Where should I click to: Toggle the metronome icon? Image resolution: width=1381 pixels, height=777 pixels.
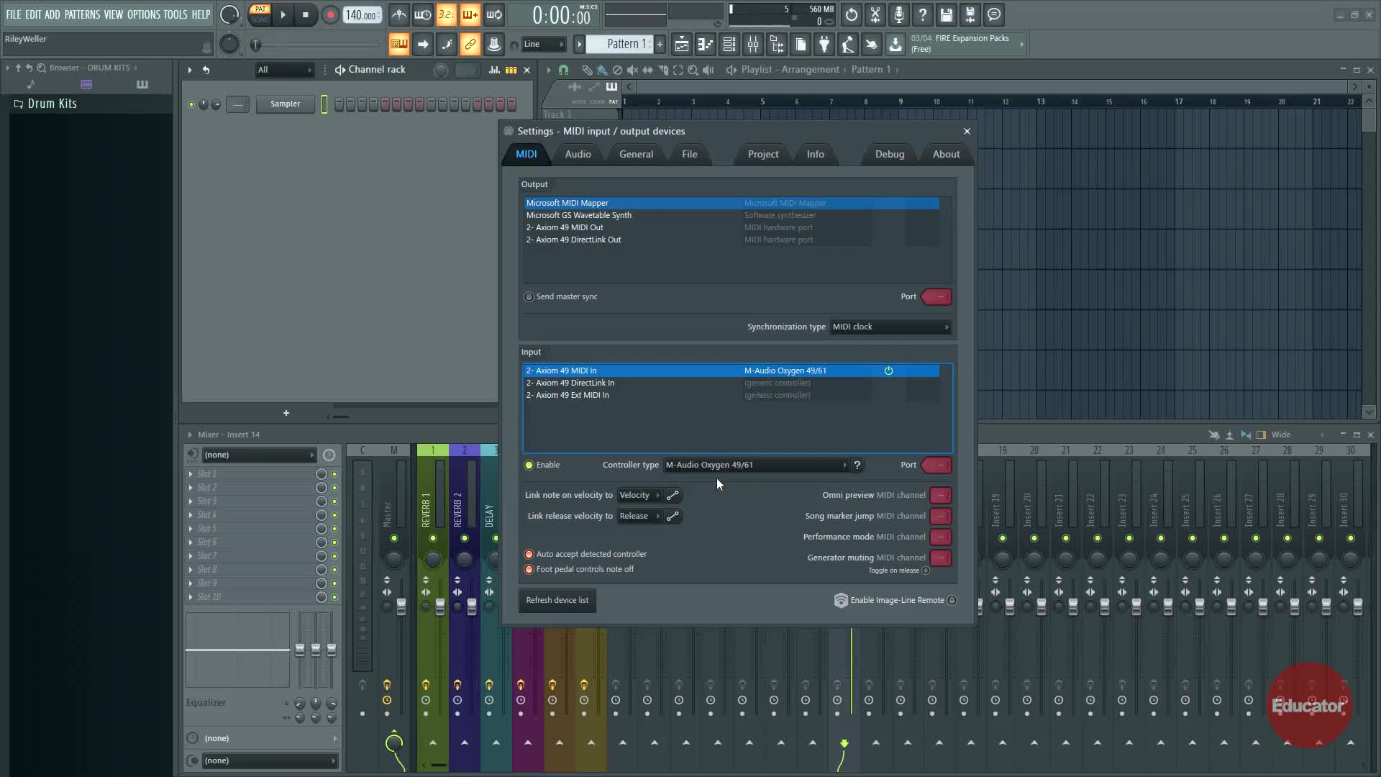pyautogui.click(x=399, y=14)
